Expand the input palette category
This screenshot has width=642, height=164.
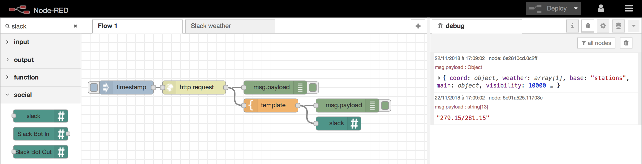(x=41, y=42)
